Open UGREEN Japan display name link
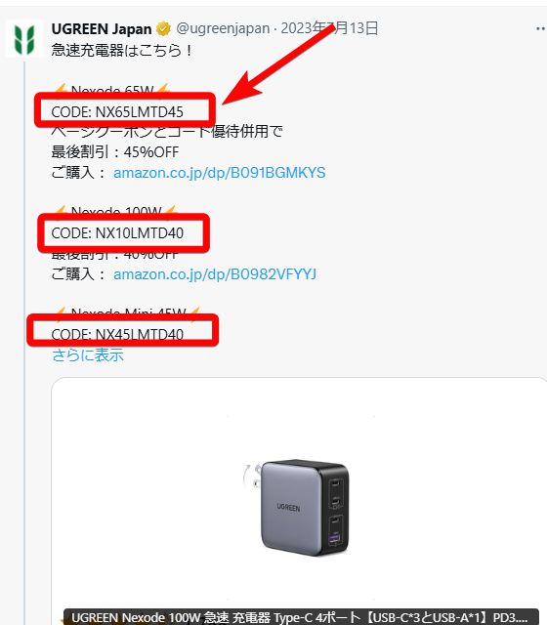 pyautogui.click(x=102, y=28)
